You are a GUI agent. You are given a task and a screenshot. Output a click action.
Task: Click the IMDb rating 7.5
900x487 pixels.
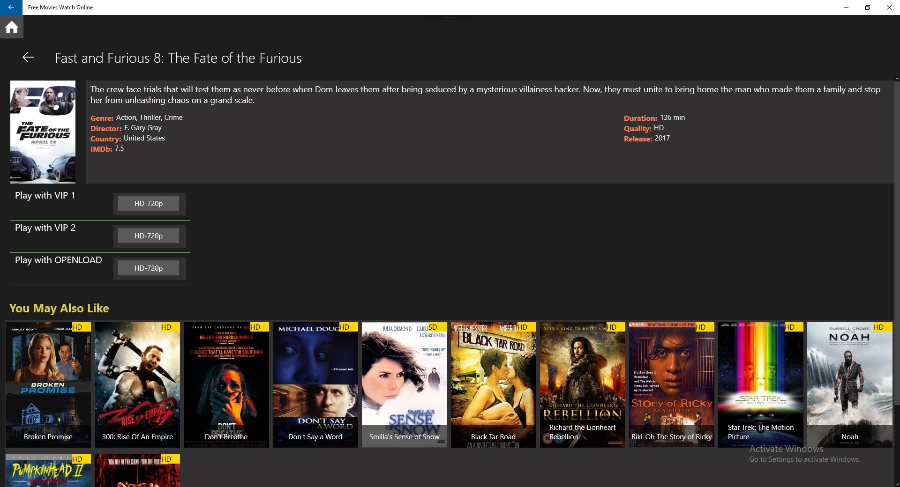(120, 148)
